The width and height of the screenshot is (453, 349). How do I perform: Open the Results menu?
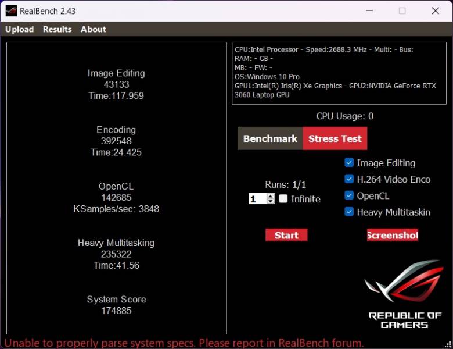click(x=57, y=29)
